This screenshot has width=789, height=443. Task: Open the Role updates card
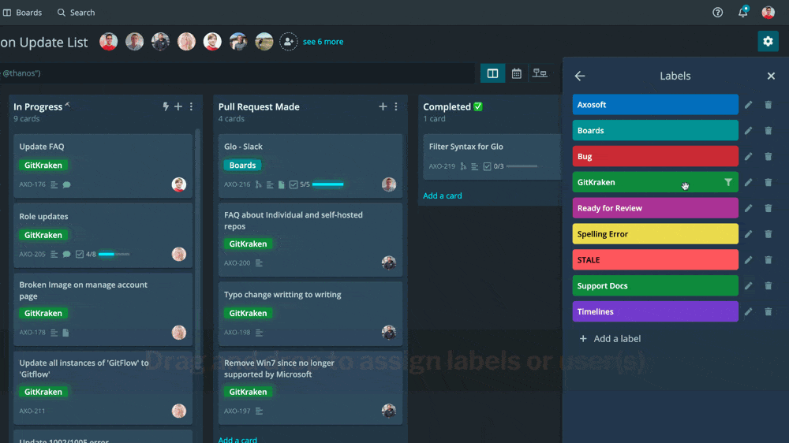click(x=103, y=236)
